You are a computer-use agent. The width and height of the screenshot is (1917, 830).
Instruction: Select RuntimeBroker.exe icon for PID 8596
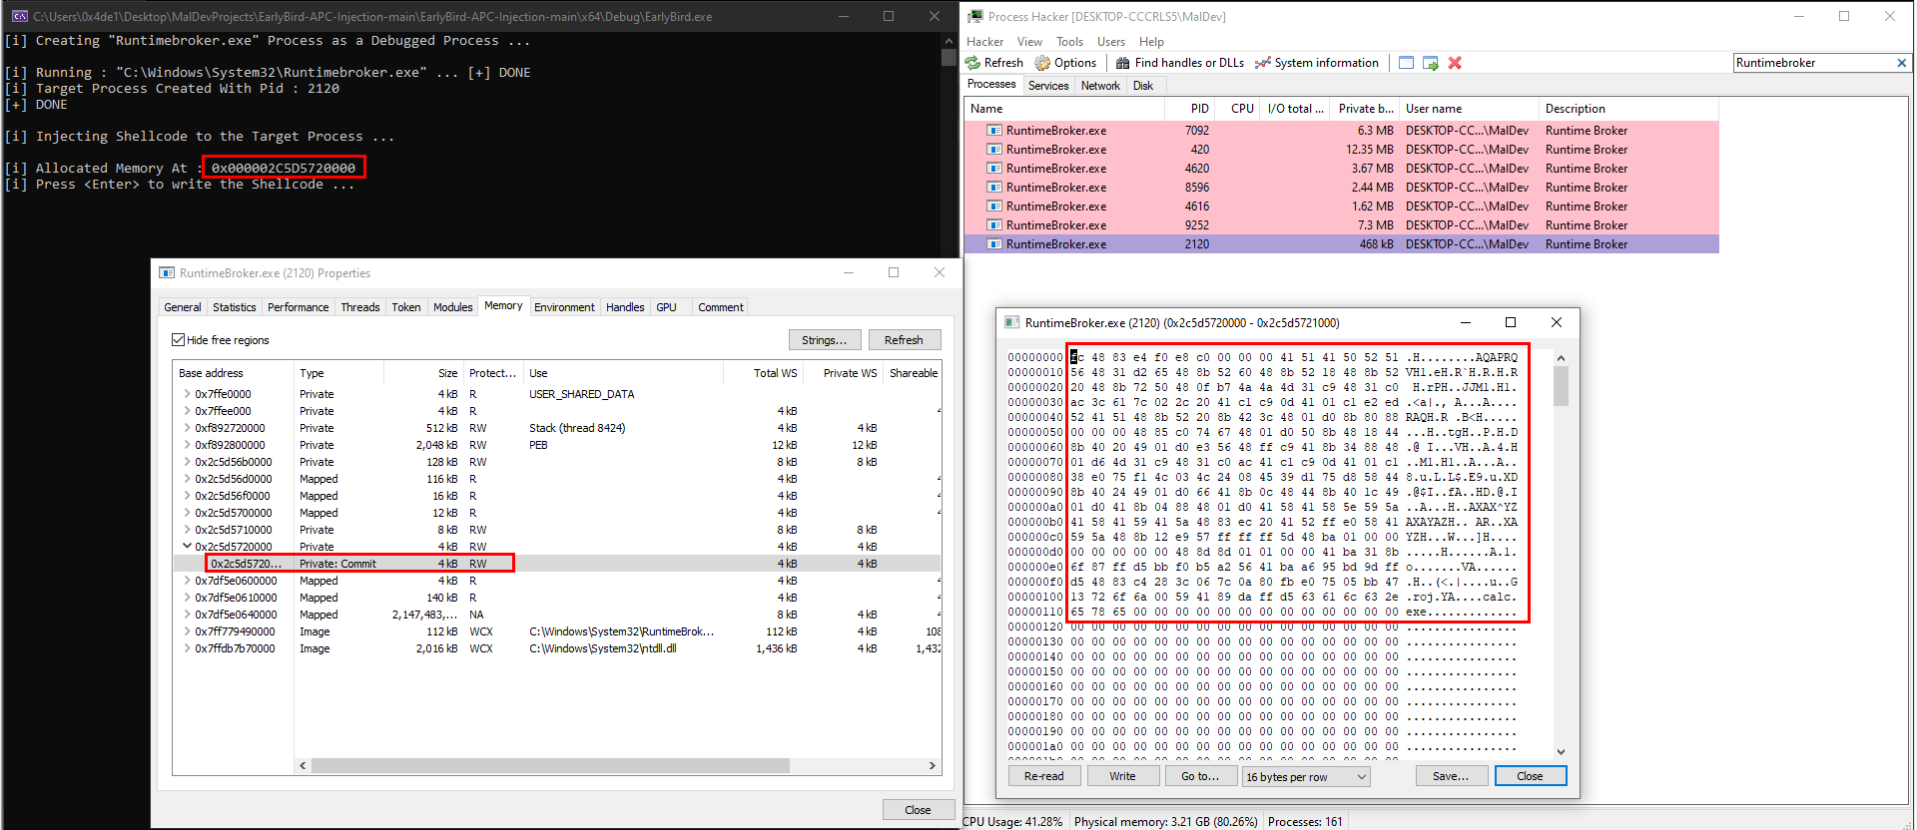[x=994, y=188]
